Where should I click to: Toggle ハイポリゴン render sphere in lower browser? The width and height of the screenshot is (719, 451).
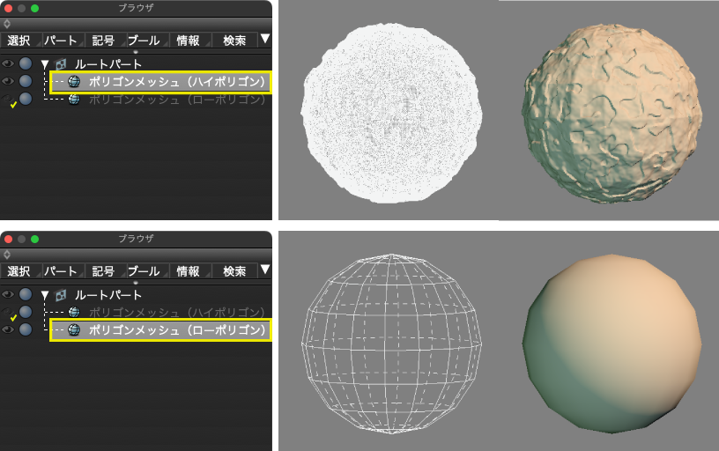click(26, 312)
